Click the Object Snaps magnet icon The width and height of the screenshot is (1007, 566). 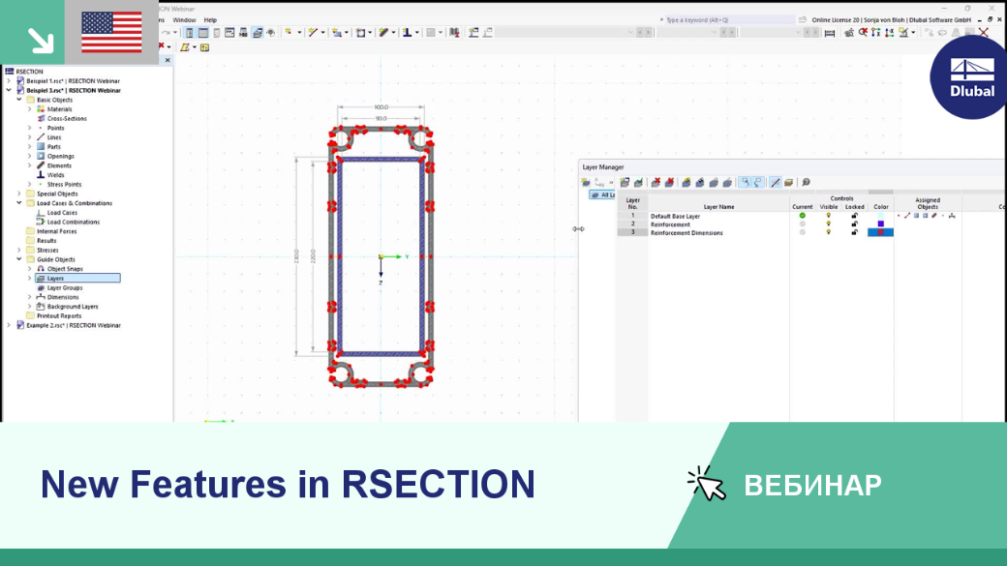(x=41, y=269)
